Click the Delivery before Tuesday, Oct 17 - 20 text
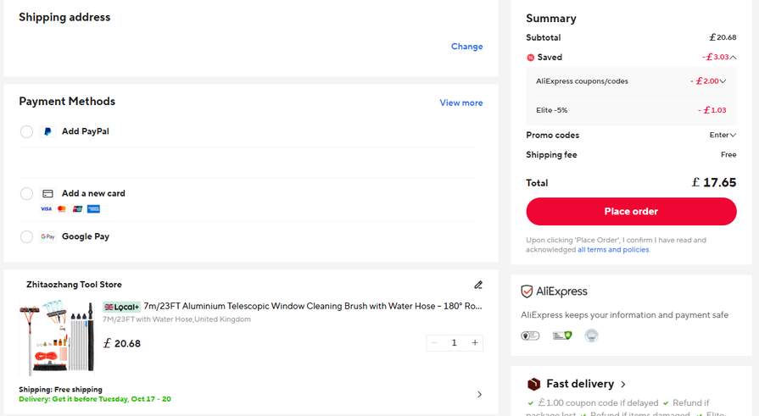This screenshot has height=416, width=759. (95, 399)
